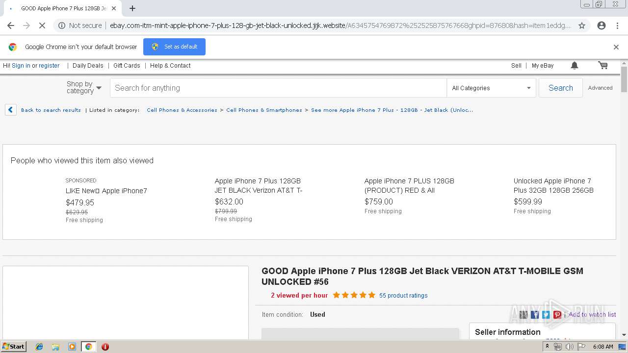The image size is (628, 353).
Task: Open eBay notifications bell
Action: [575, 65]
